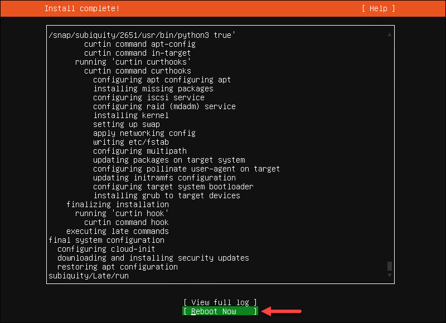The height and width of the screenshot is (323, 446).
Task: Select the 'configuring raid (mdadm) service' line
Action: (x=164, y=106)
